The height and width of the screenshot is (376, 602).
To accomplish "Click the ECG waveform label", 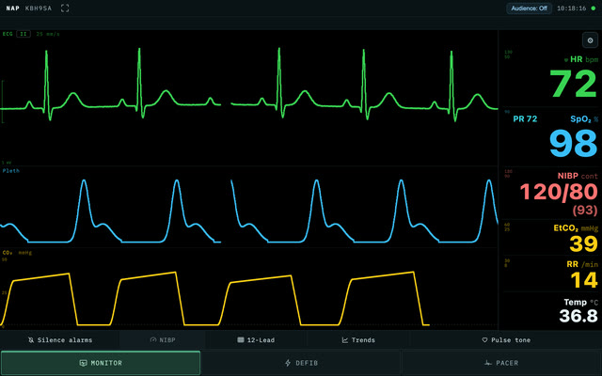I will (8, 34).
